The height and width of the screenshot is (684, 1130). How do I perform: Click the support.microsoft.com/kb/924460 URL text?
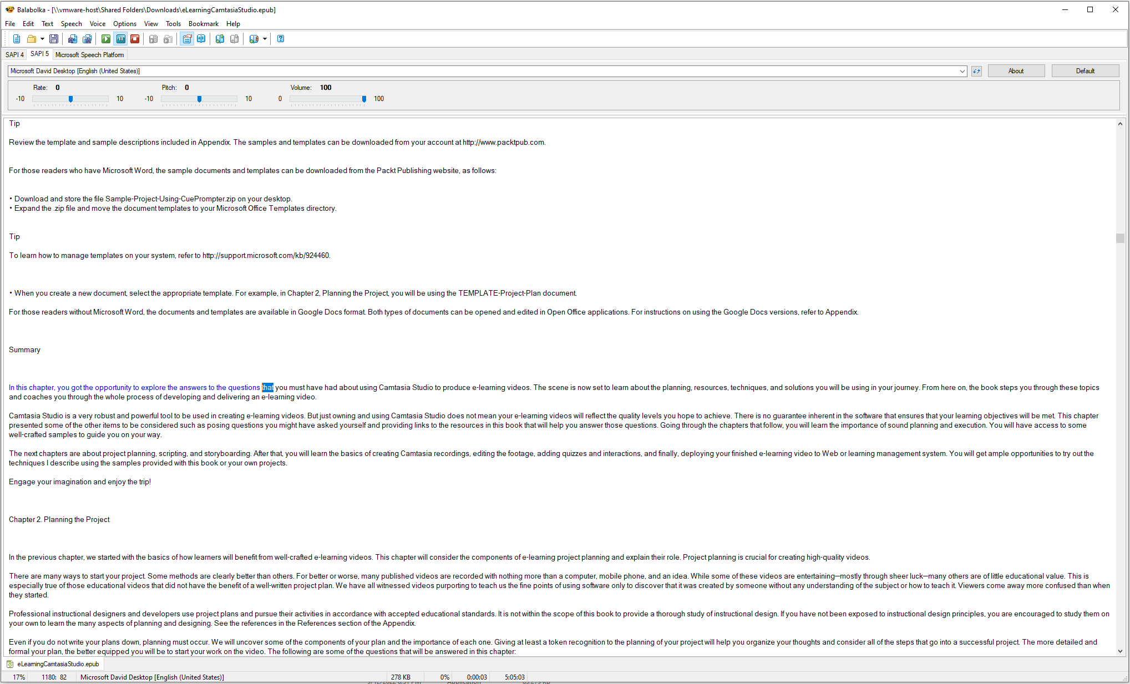coord(266,256)
